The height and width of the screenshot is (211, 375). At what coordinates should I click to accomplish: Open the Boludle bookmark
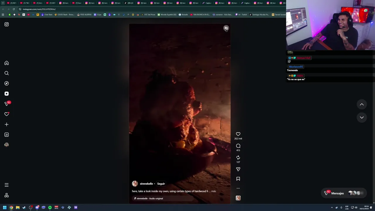183,15
